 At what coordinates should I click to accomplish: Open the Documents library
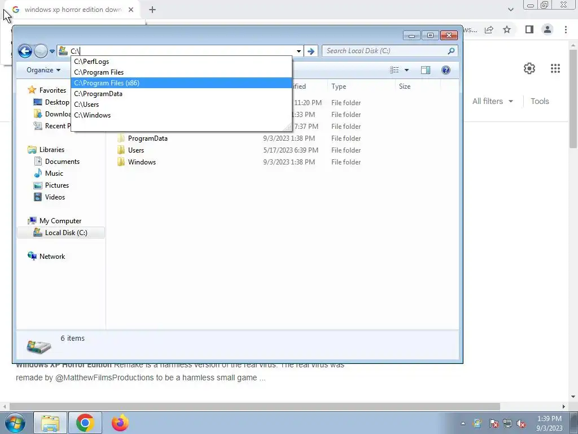(62, 161)
